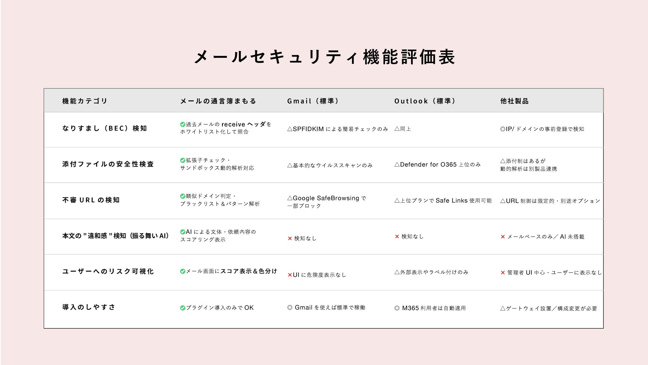Select the Outlook（標準） column header
648x365 pixels.
tap(425, 101)
